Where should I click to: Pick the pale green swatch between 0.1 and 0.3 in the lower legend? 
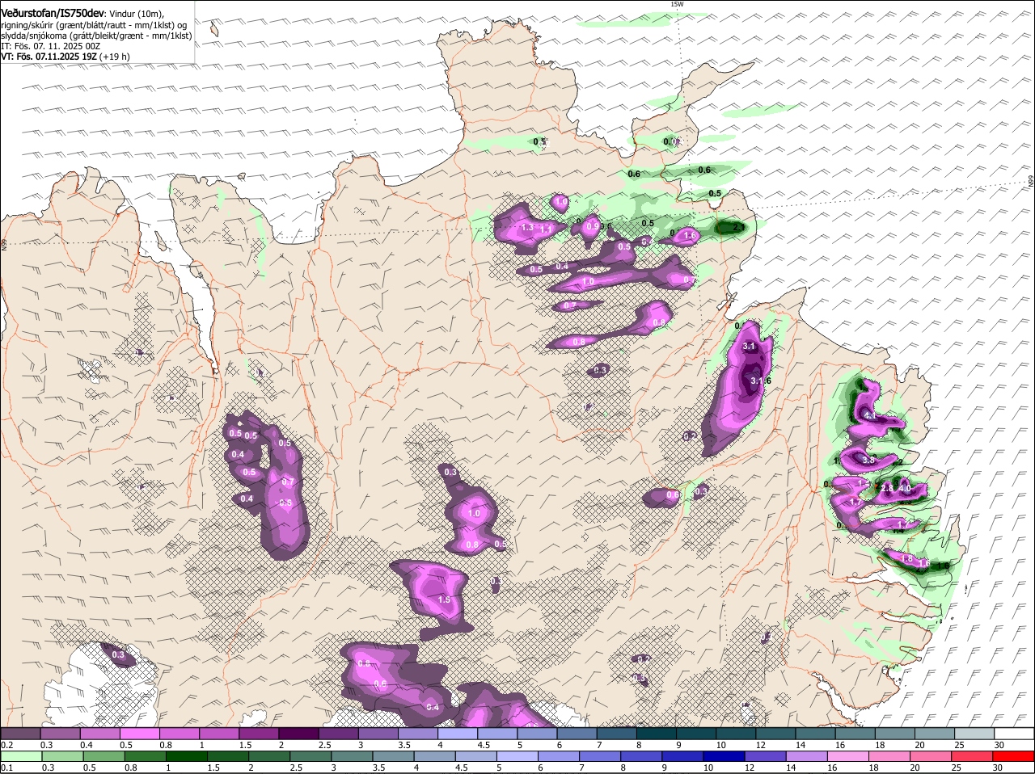(x=20, y=756)
